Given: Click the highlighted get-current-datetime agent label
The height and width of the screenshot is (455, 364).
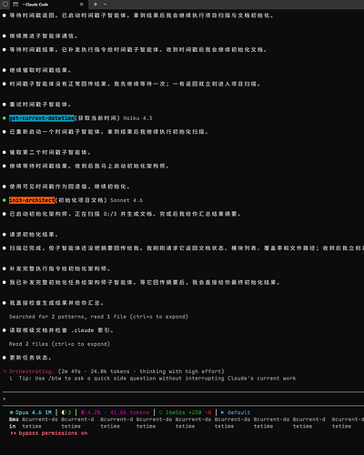Looking at the screenshot, I should pyautogui.click(x=42, y=118).
